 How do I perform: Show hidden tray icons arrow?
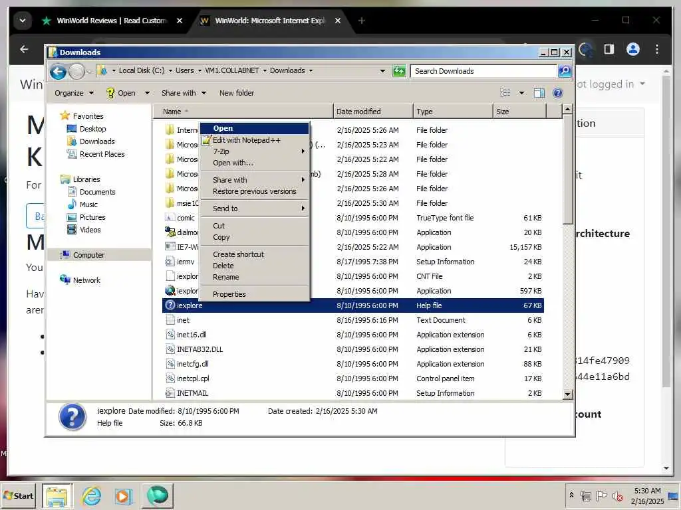point(571,495)
